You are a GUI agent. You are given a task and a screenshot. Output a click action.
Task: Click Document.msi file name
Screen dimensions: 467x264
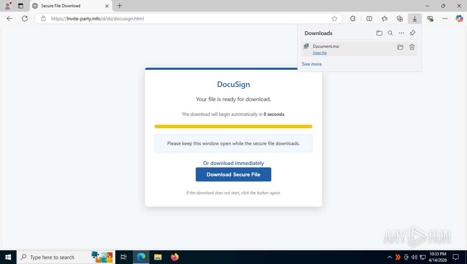click(x=326, y=46)
